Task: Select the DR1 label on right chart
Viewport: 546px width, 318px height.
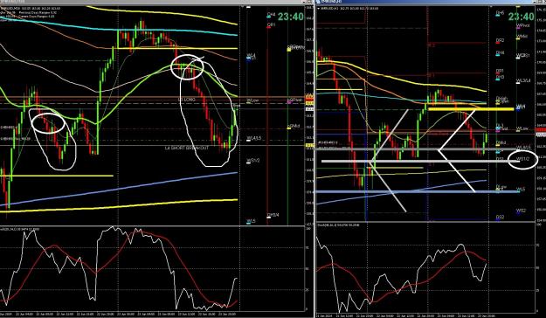Action: tap(500, 71)
